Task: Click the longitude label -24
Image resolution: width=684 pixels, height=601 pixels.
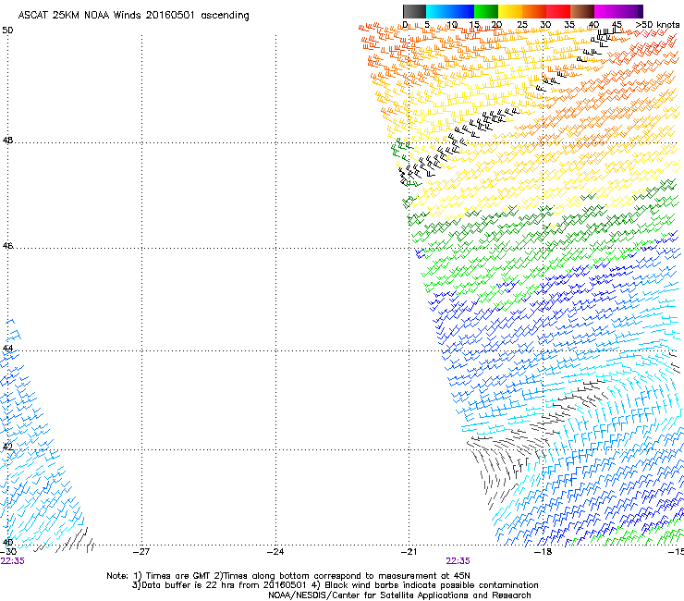Action: coord(275,552)
